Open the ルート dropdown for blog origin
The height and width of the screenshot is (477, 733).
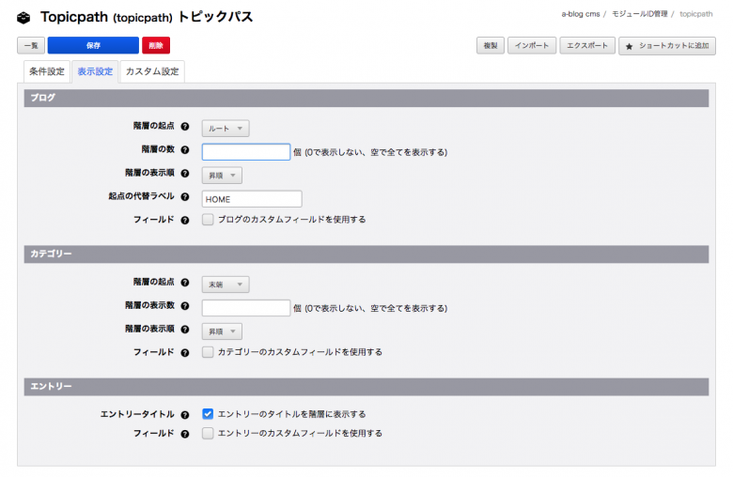(x=226, y=128)
